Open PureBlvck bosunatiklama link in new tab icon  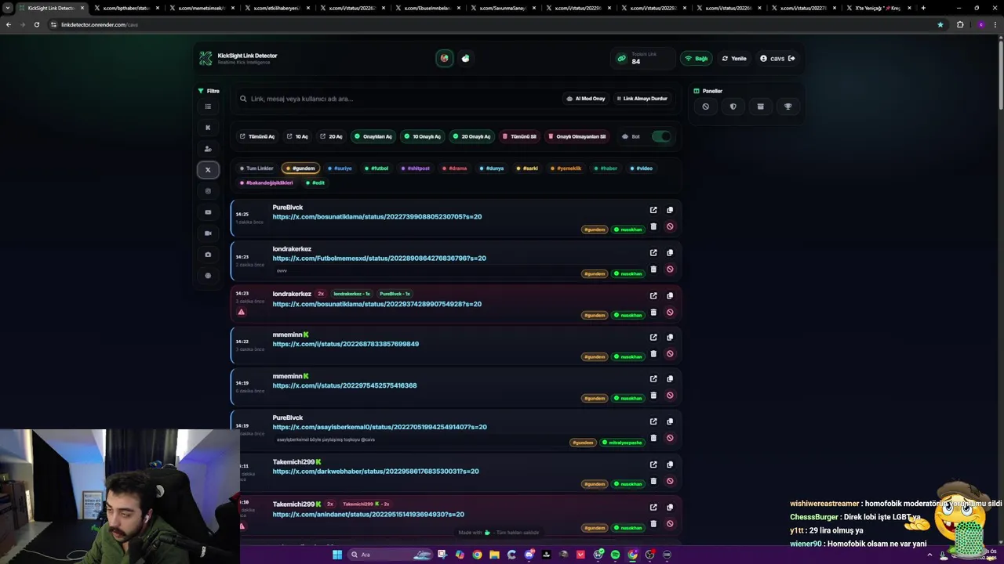[x=653, y=210]
